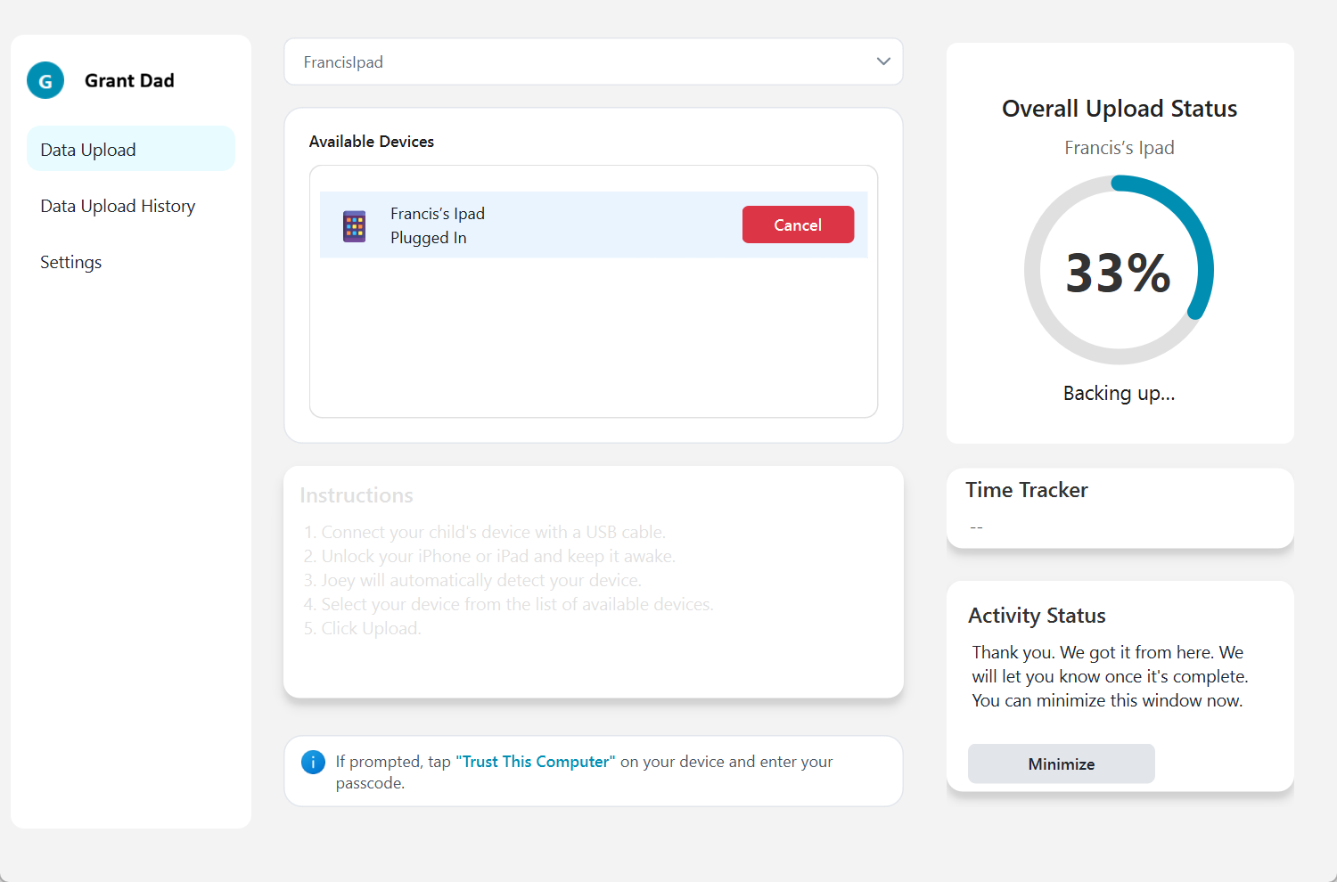Click the Time Tracker card title
Viewport: 1337px width, 882px height.
(x=1027, y=490)
